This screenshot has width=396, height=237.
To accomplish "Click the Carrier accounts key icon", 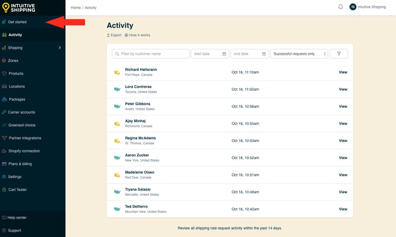I will pos(4,112).
